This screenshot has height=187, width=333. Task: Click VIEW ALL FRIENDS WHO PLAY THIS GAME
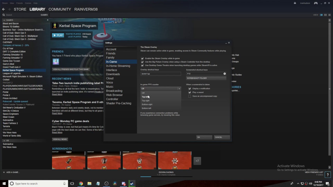pyautogui.click(x=71, y=69)
